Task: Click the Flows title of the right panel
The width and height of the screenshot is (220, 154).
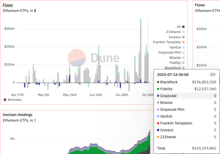Action: [200, 5]
